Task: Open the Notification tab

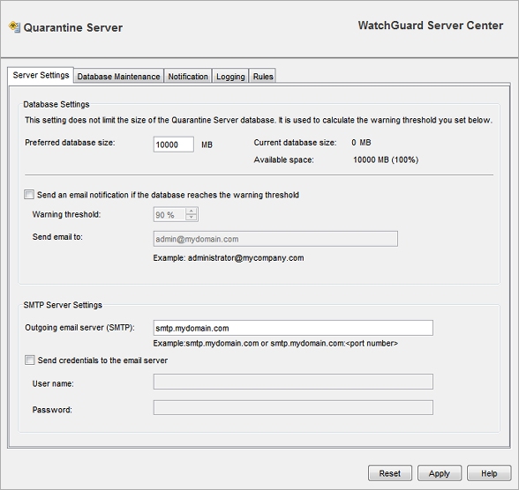Action: click(x=188, y=77)
